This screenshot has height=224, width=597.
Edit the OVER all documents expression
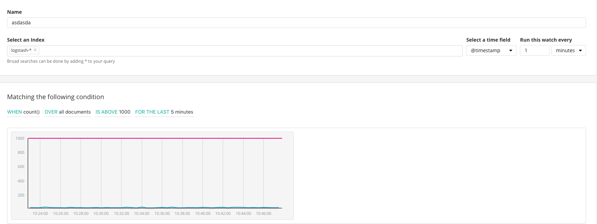point(68,112)
